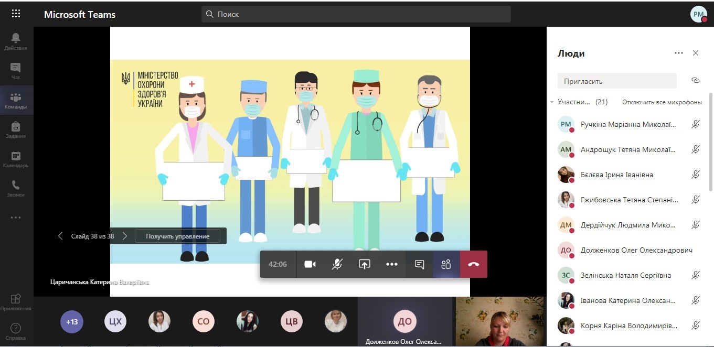The height and width of the screenshot is (347, 714).
Task: Open the app launcher waffle icon
Action: (x=16, y=14)
